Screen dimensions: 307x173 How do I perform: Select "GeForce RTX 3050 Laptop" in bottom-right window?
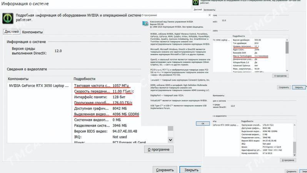(225, 125)
